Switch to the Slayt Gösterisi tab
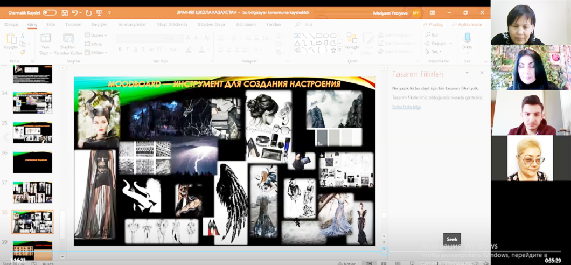 172,24
